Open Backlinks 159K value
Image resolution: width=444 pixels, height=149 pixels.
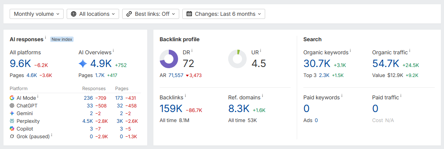coord(171,109)
